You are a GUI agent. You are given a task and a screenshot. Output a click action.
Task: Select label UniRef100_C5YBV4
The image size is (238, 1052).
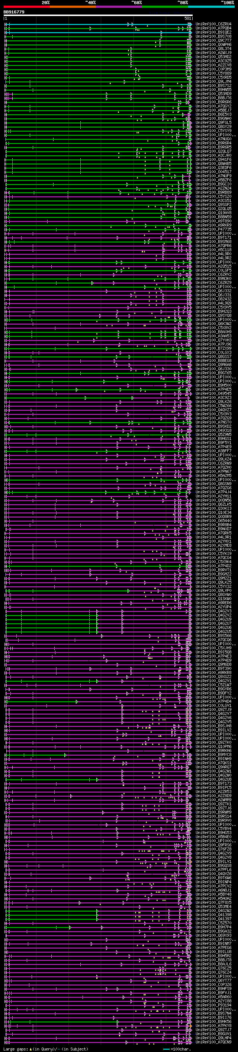click(x=213, y=828)
